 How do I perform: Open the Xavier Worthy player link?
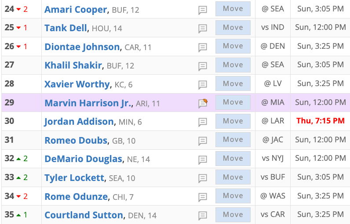tap(77, 84)
